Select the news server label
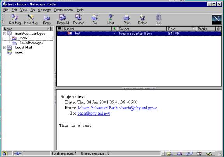 tap(19, 52)
